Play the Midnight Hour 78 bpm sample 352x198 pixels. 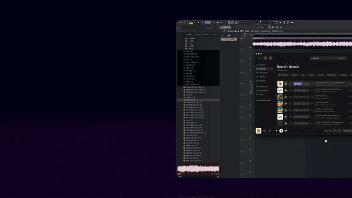pos(286,110)
